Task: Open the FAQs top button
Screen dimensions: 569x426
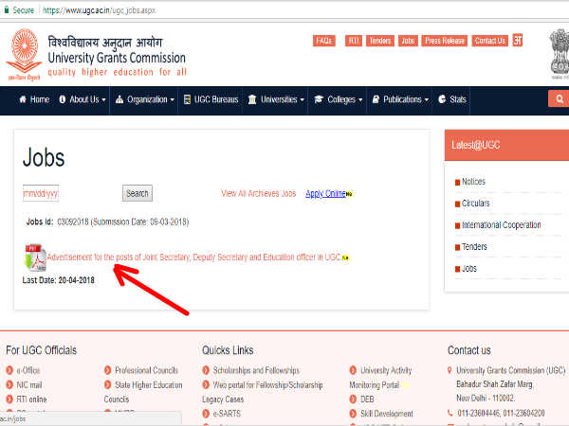Action: pos(324,41)
